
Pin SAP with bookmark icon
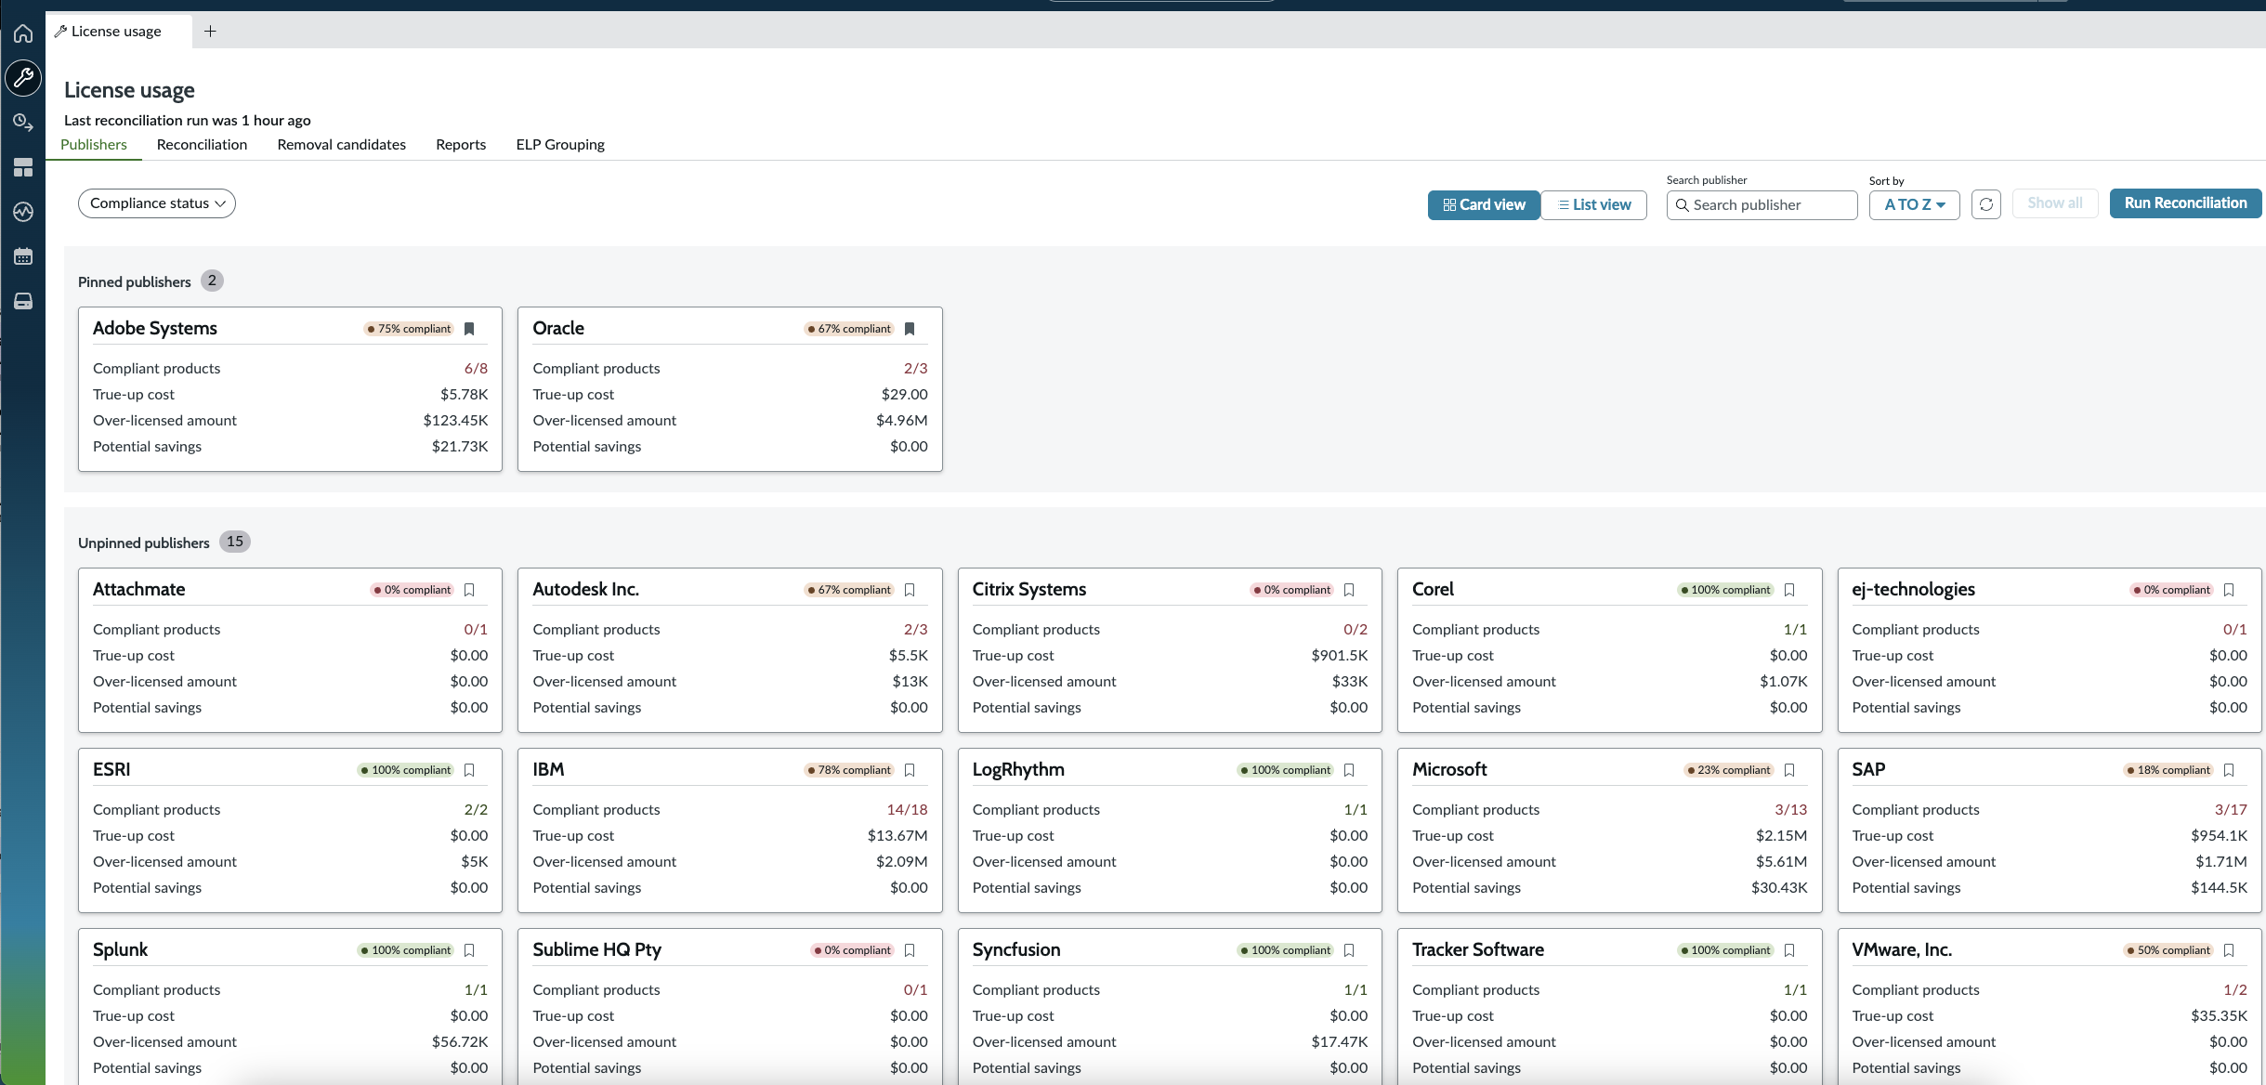click(x=2229, y=770)
